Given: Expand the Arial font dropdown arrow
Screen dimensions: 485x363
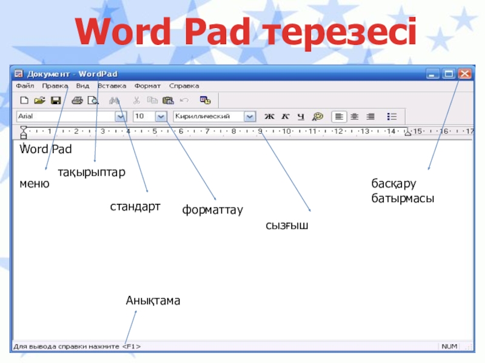Looking at the screenshot, I should click(x=120, y=117).
